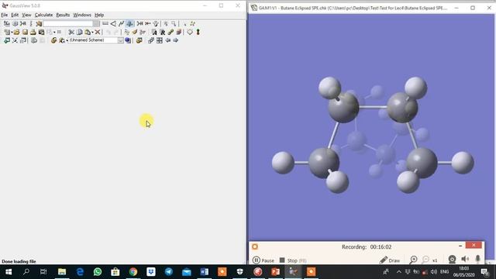Toggle atom labels with the A icon
496x279 pixels.
(154, 33)
